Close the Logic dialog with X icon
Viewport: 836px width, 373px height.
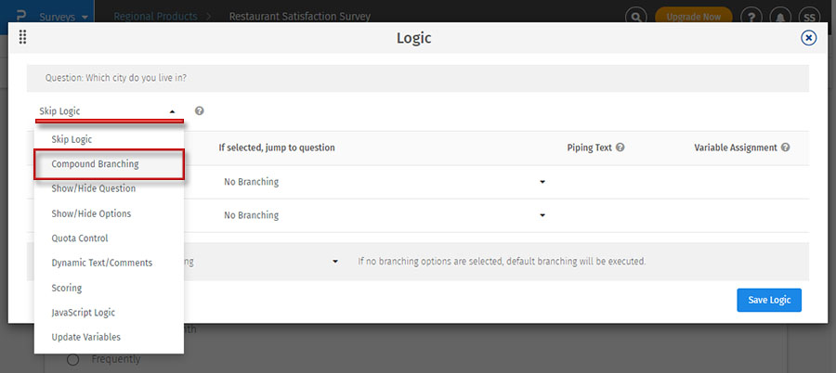pos(808,38)
